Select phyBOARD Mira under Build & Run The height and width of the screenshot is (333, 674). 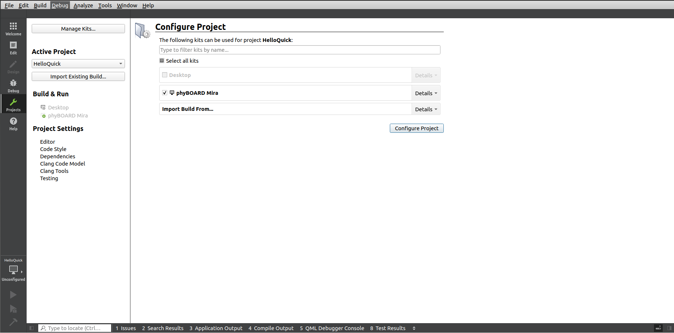tap(68, 116)
